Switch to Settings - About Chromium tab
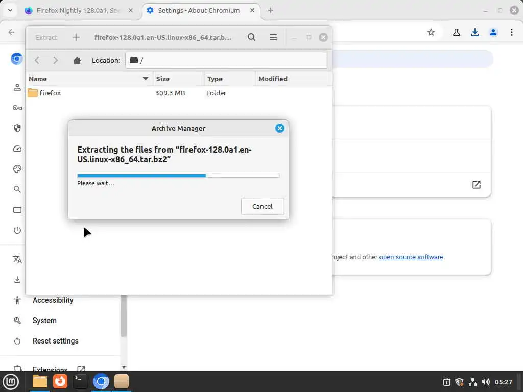The width and height of the screenshot is (523, 392). tap(201, 10)
